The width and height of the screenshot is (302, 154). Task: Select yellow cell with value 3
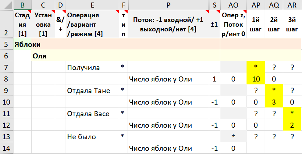274,102
